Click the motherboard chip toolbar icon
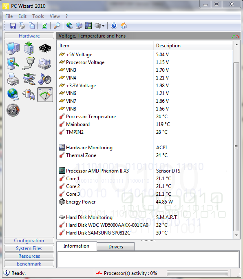The width and height of the screenshot is (243, 279). (x=88, y=26)
